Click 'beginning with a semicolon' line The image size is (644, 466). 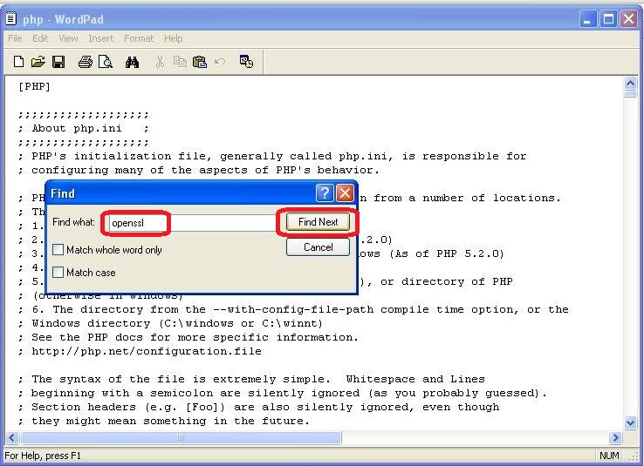[x=283, y=393]
